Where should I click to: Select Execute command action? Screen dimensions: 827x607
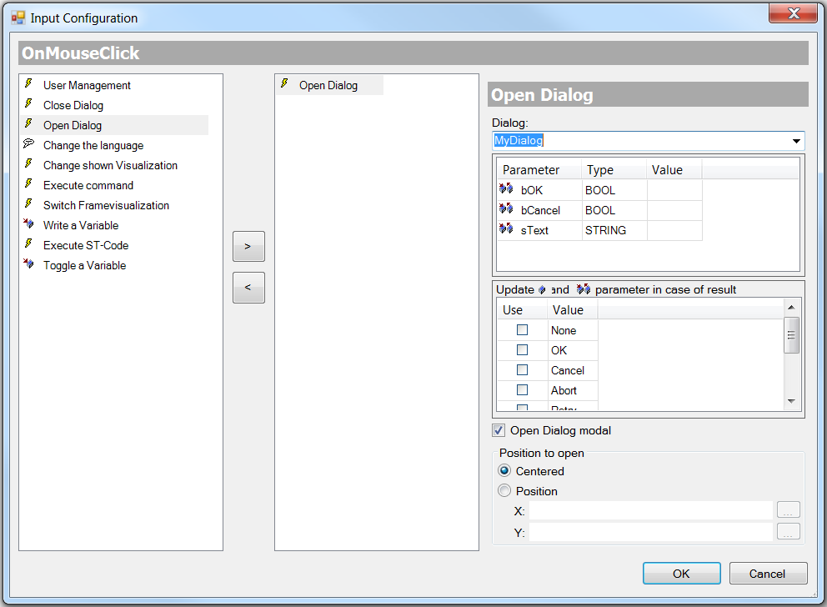[x=88, y=186]
